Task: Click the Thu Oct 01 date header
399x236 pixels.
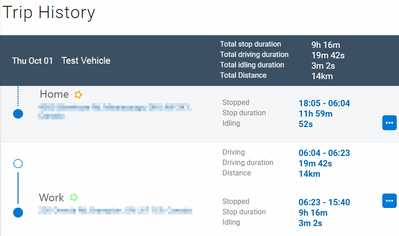Action: (32, 61)
